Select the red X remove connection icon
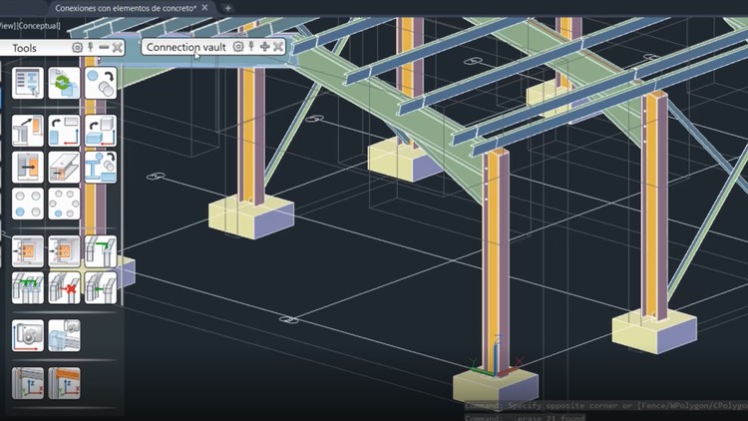This screenshot has width=748, height=421. pyautogui.click(x=64, y=288)
